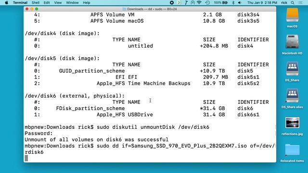Open the Edit menu

[47, 3]
